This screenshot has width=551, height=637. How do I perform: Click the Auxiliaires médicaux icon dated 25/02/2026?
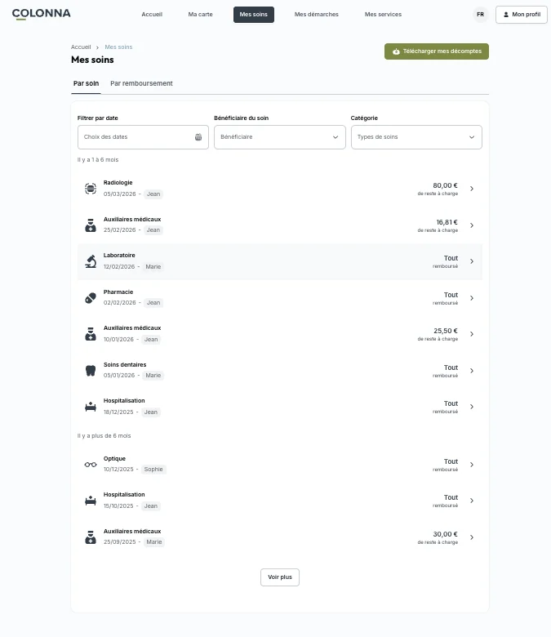click(91, 225)
